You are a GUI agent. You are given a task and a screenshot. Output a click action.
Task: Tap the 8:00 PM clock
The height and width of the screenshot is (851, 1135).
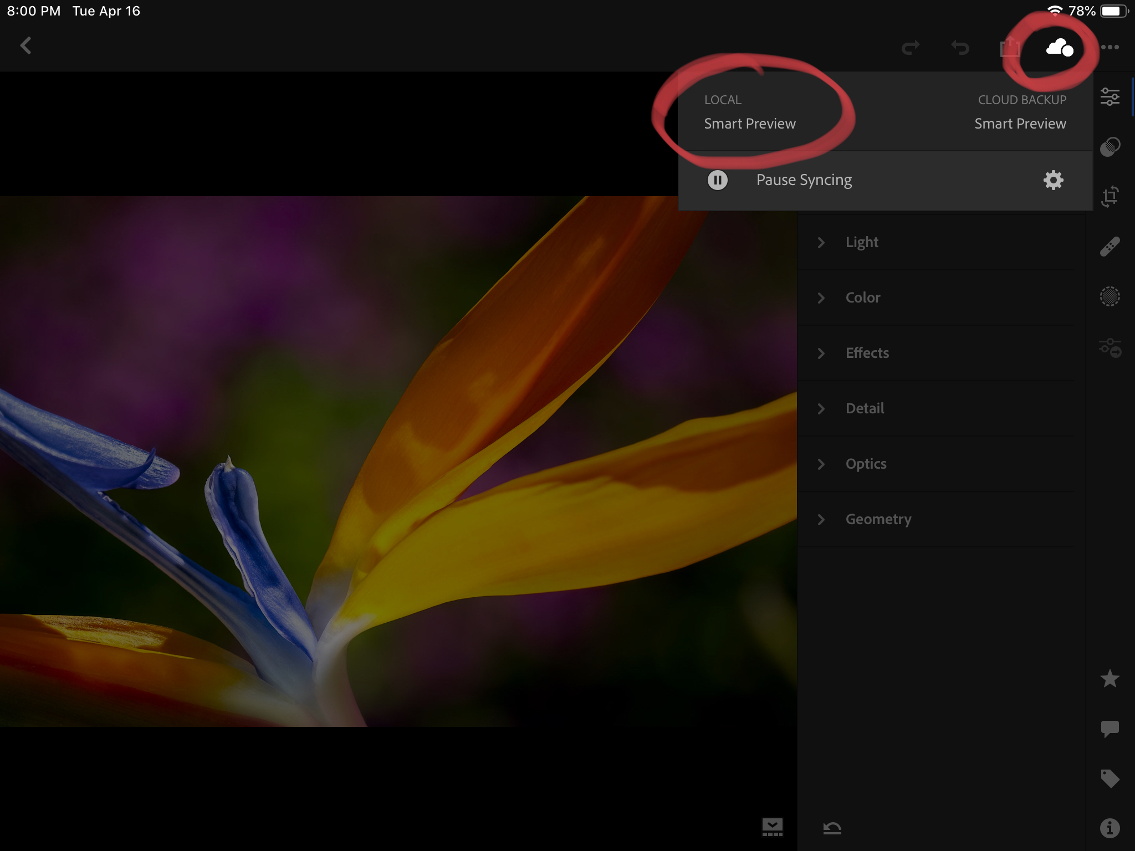click(34, 11)
